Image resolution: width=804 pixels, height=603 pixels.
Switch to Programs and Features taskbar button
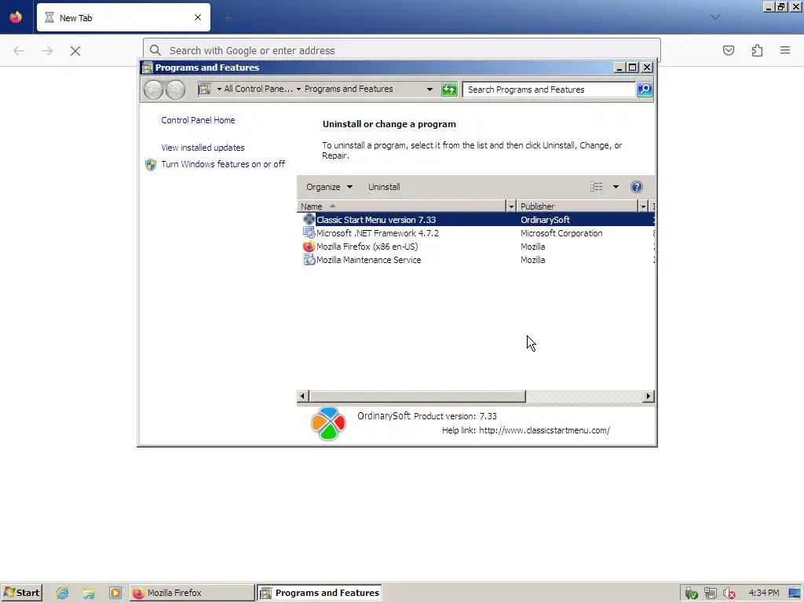(x=320, y=593)
